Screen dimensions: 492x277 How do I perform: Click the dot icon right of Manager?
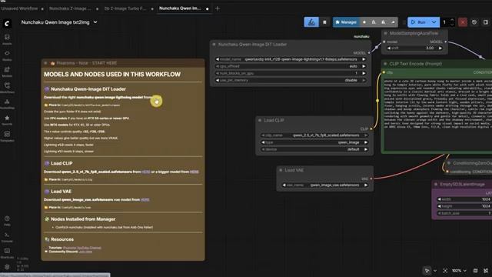(x=364, y=22)
